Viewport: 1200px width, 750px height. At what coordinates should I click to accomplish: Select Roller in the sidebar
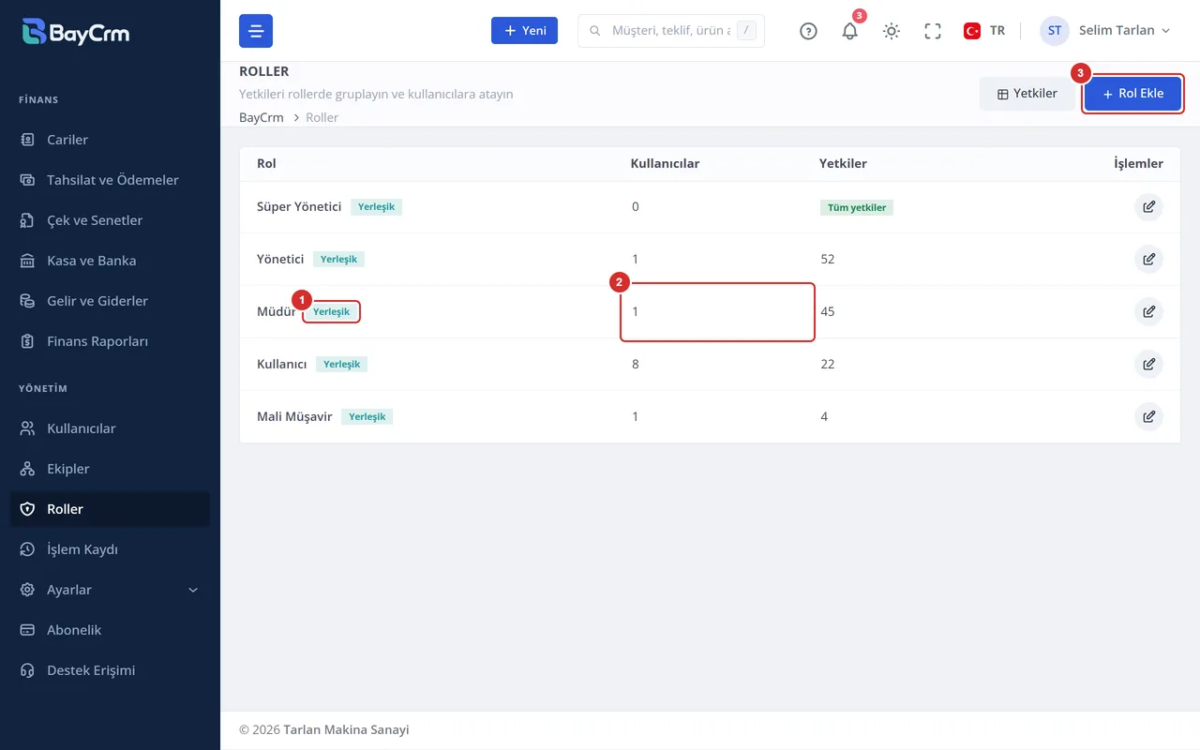[x=110, y=509]
